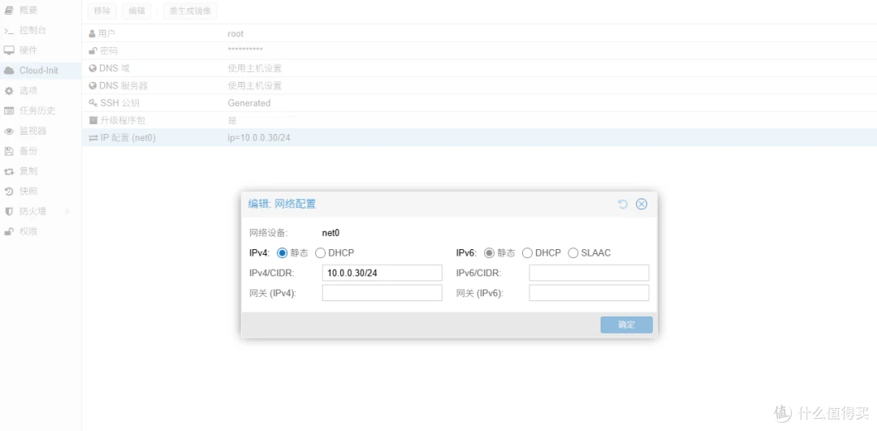Click the terminal prompt icon beside 控制台
Viewport: 877px width, 431px height.
tap(8, 30)
